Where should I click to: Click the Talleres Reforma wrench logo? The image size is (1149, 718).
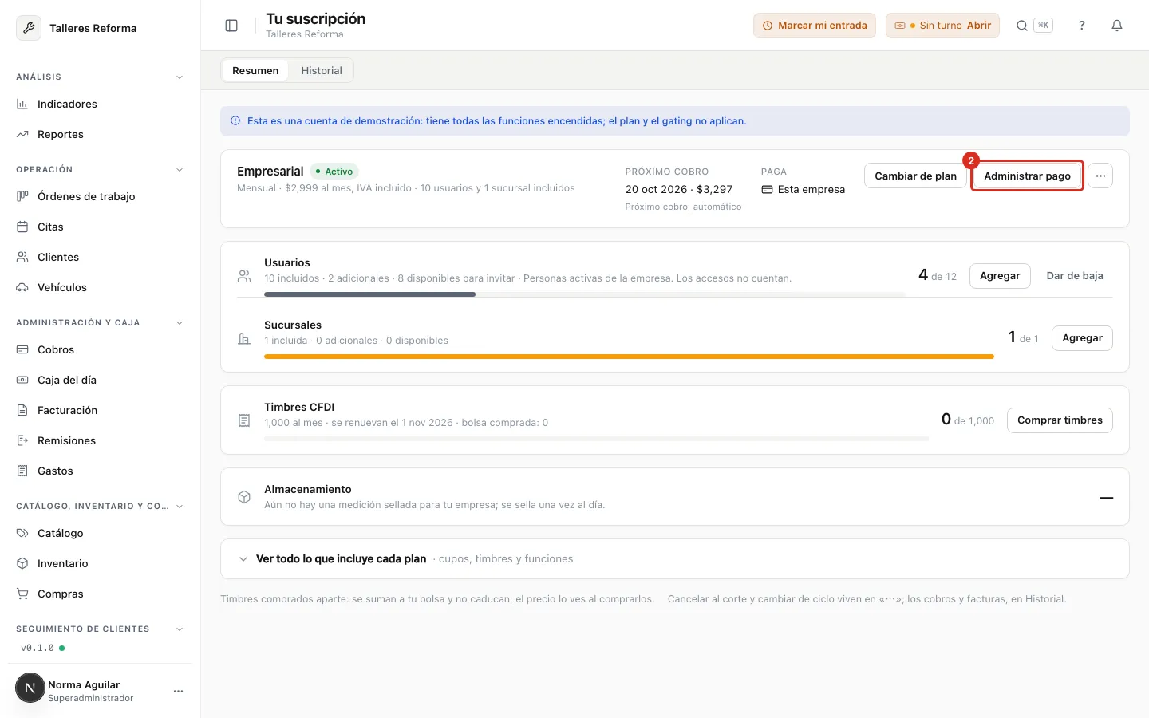[29, 28]
